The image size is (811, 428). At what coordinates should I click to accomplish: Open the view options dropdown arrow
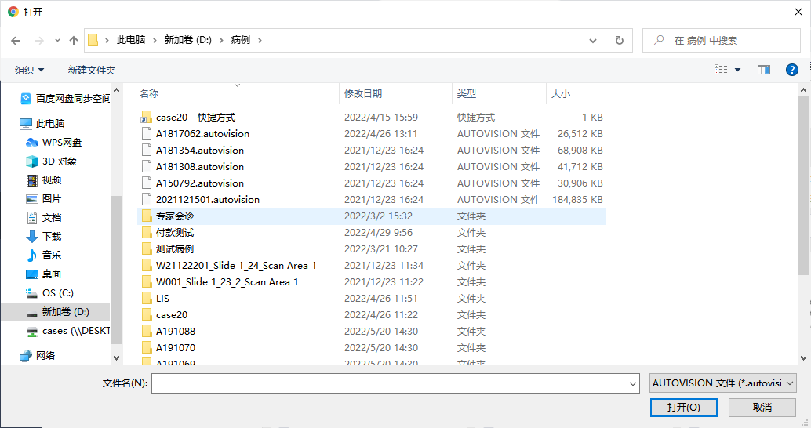tap(737, 70)
